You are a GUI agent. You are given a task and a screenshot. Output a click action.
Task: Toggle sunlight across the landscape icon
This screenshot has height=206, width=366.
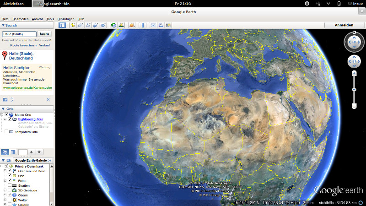[121, 25]
